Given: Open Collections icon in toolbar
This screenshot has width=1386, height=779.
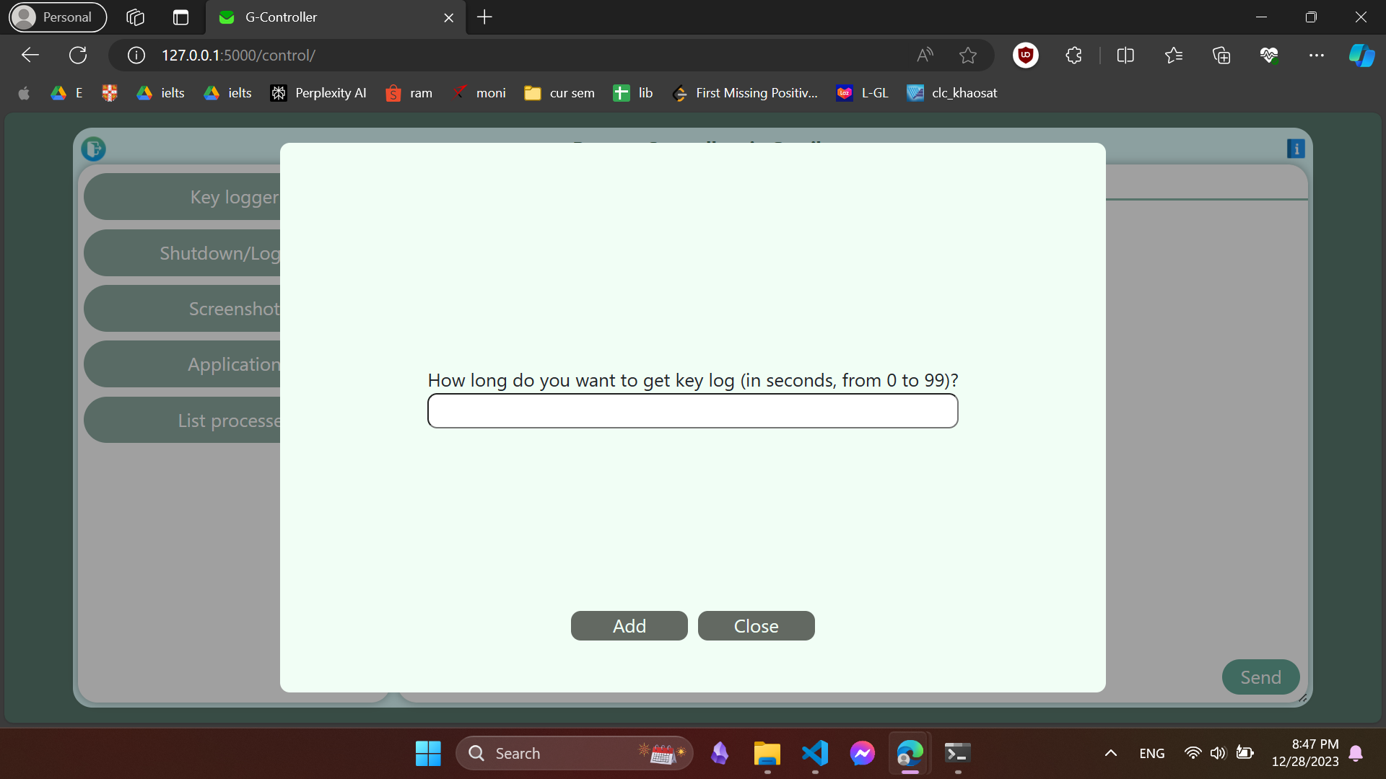Looking at the screenshot, I should [1221, 56].
